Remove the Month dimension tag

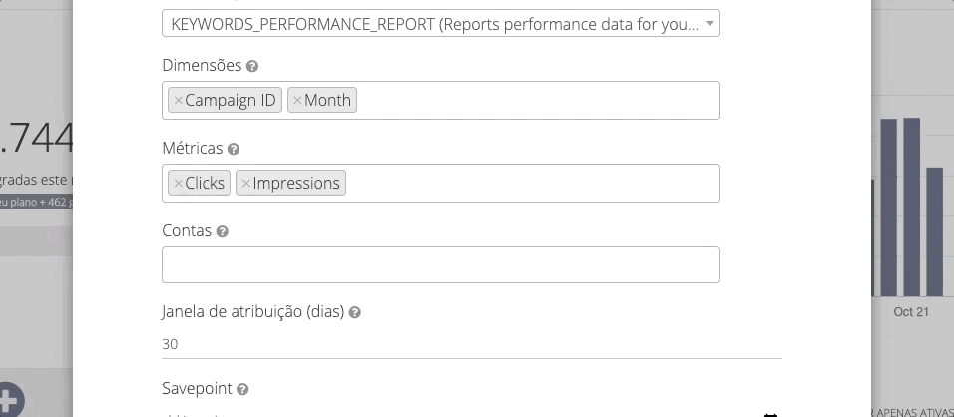point(297,101)
